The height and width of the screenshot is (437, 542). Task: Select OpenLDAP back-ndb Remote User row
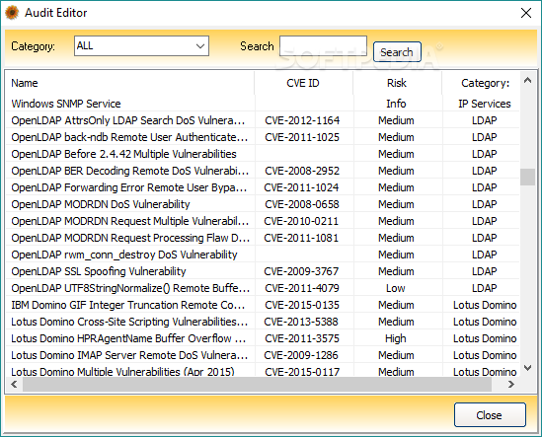[x=263, y=137]
